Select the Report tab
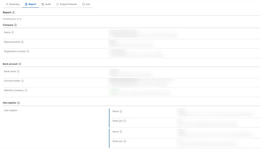This screenshot has height=149, width=260. coord(30,4)
